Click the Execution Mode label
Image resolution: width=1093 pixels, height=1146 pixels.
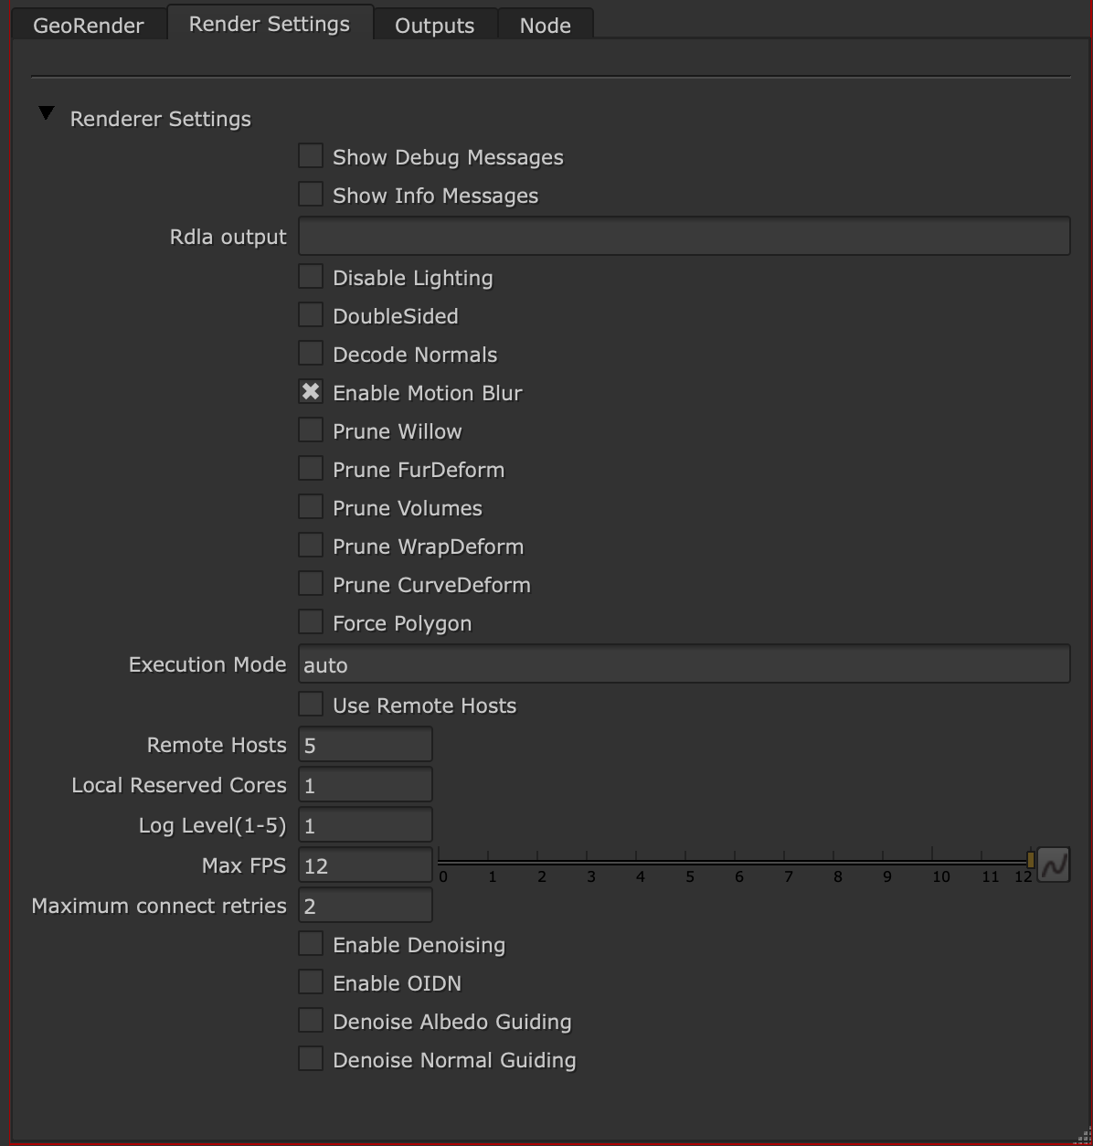coord(207,664)
